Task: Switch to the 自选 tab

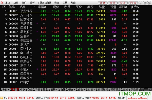Action: coord(63,90)
